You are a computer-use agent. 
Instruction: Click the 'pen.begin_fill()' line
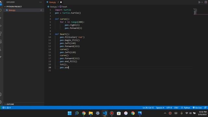[x=70, y=40]
